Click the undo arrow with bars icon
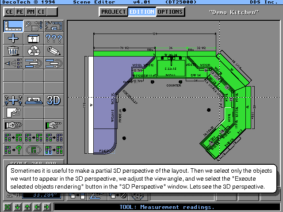This screenshot has width=283, height=212. [x=34, y=63]
